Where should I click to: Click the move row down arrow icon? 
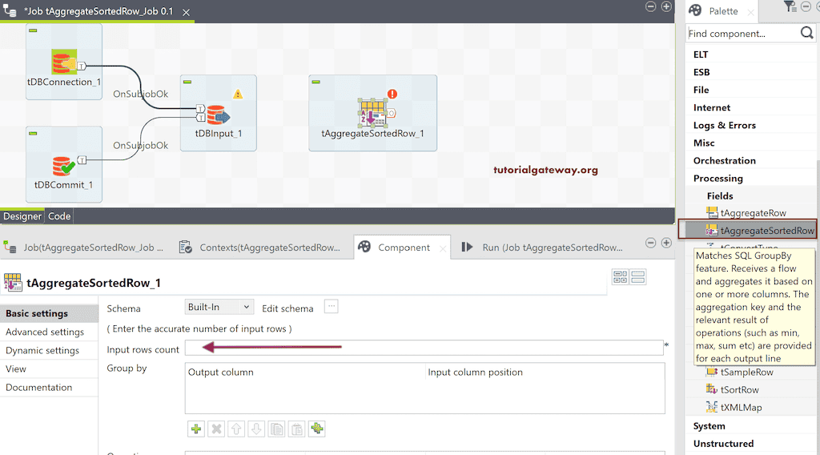point(256,429)
